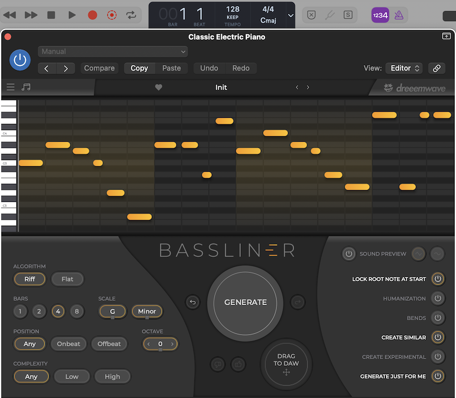
Task: Select next Bassliner preset chevron
Action: tap(308, 87)
